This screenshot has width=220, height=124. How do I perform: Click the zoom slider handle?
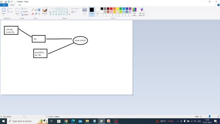coord(209,116)
